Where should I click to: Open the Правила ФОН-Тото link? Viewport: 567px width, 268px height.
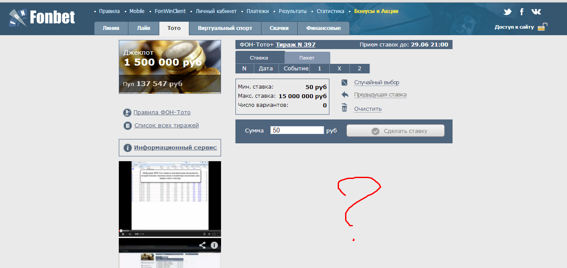click(162, 112)
